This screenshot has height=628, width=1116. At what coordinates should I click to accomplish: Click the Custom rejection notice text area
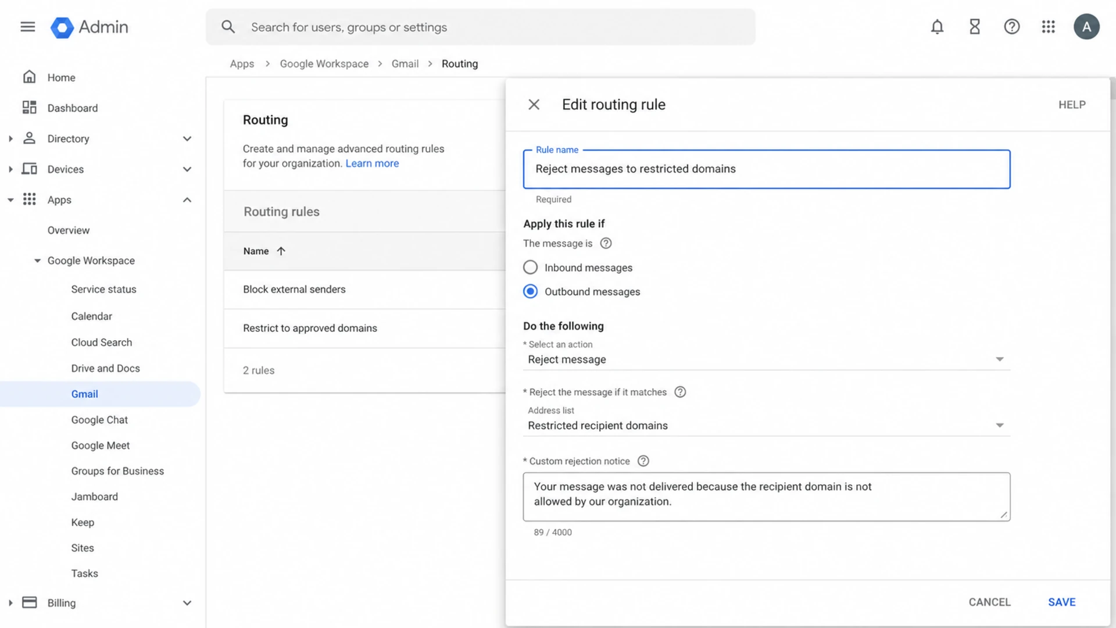(766, 497)
